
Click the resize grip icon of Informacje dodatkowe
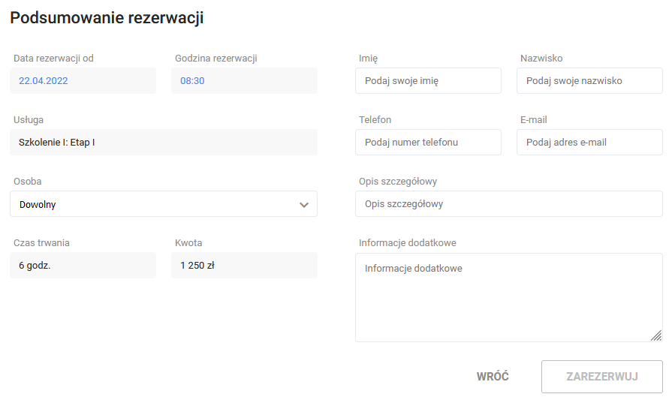click(656, 335)
